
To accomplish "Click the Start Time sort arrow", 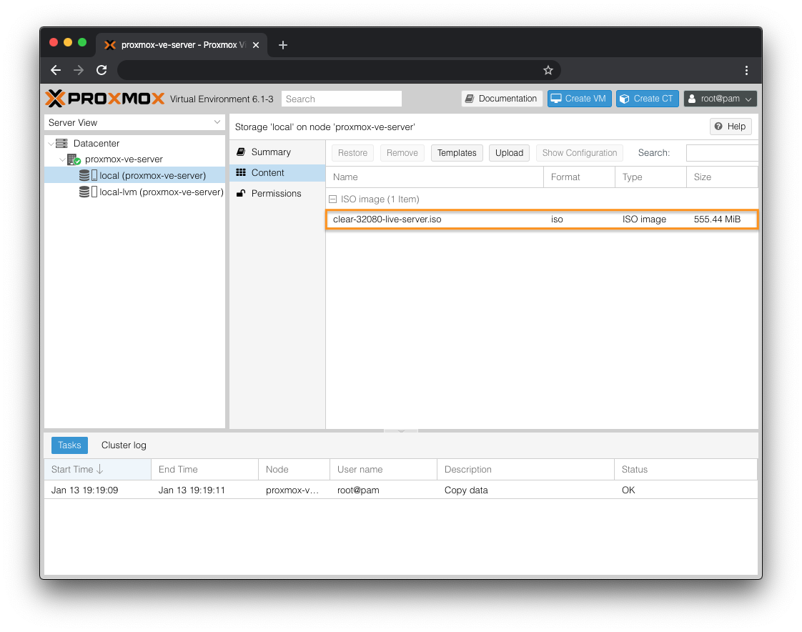I will tap(100, 469).
